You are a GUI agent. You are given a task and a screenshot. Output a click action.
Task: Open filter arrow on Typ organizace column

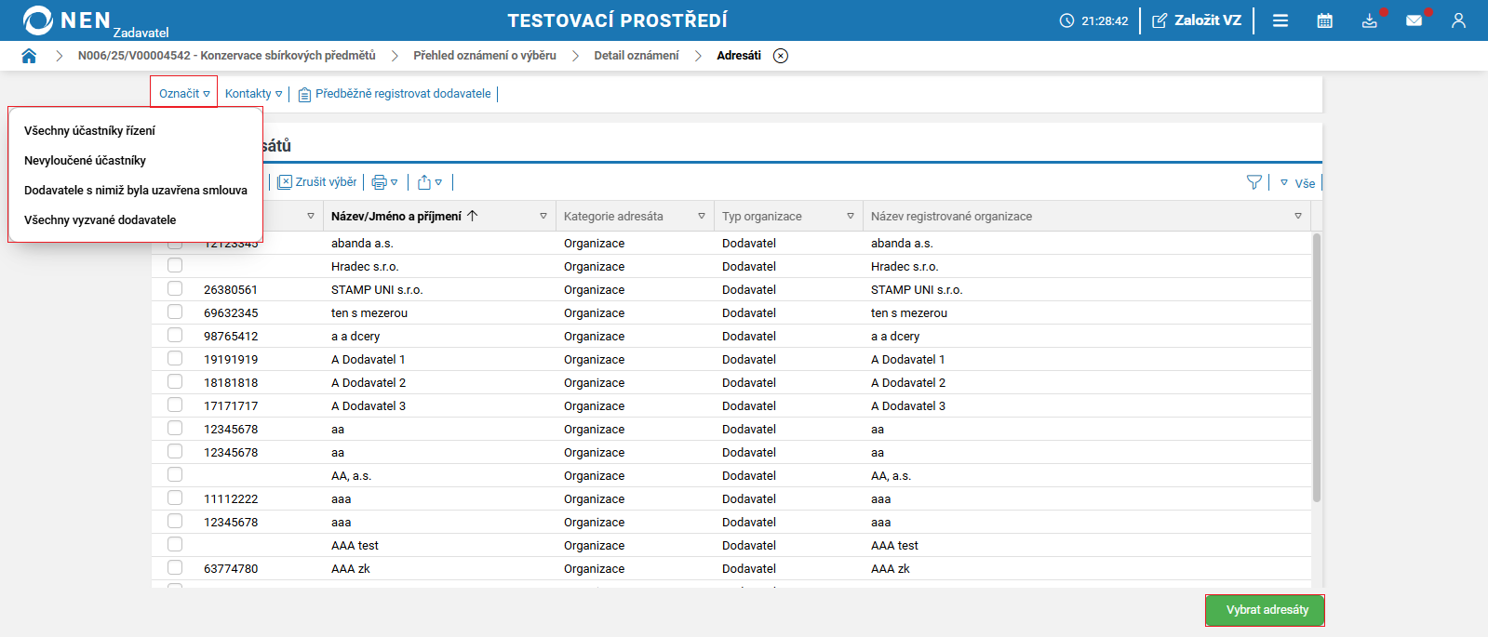click(x=851, y=216)
